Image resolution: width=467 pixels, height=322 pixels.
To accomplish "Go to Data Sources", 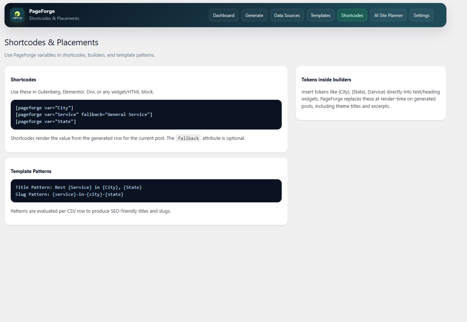I will click(287, 15).
